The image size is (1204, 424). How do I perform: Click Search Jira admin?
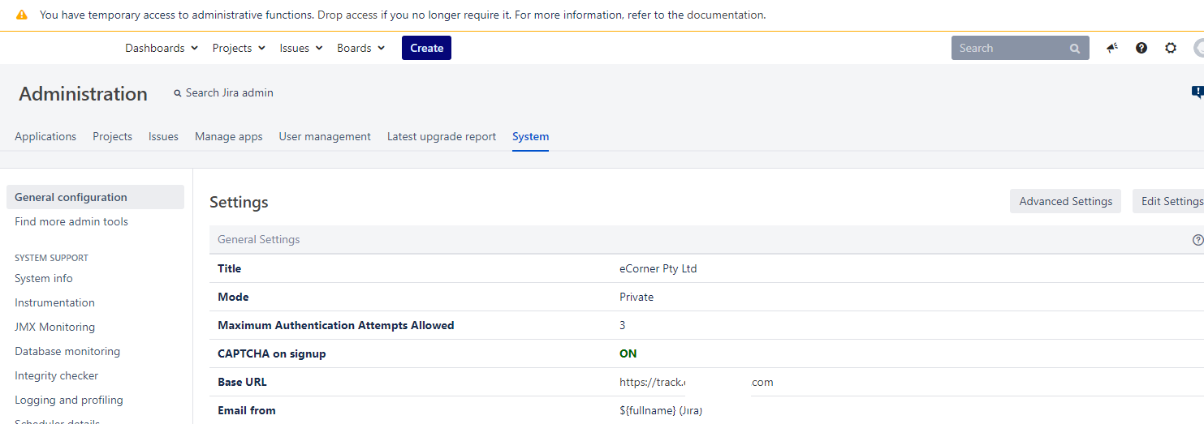[x=230, y=93]
